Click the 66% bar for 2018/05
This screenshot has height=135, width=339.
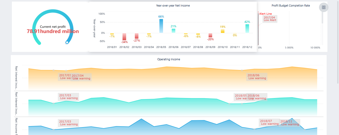(161, 26)
